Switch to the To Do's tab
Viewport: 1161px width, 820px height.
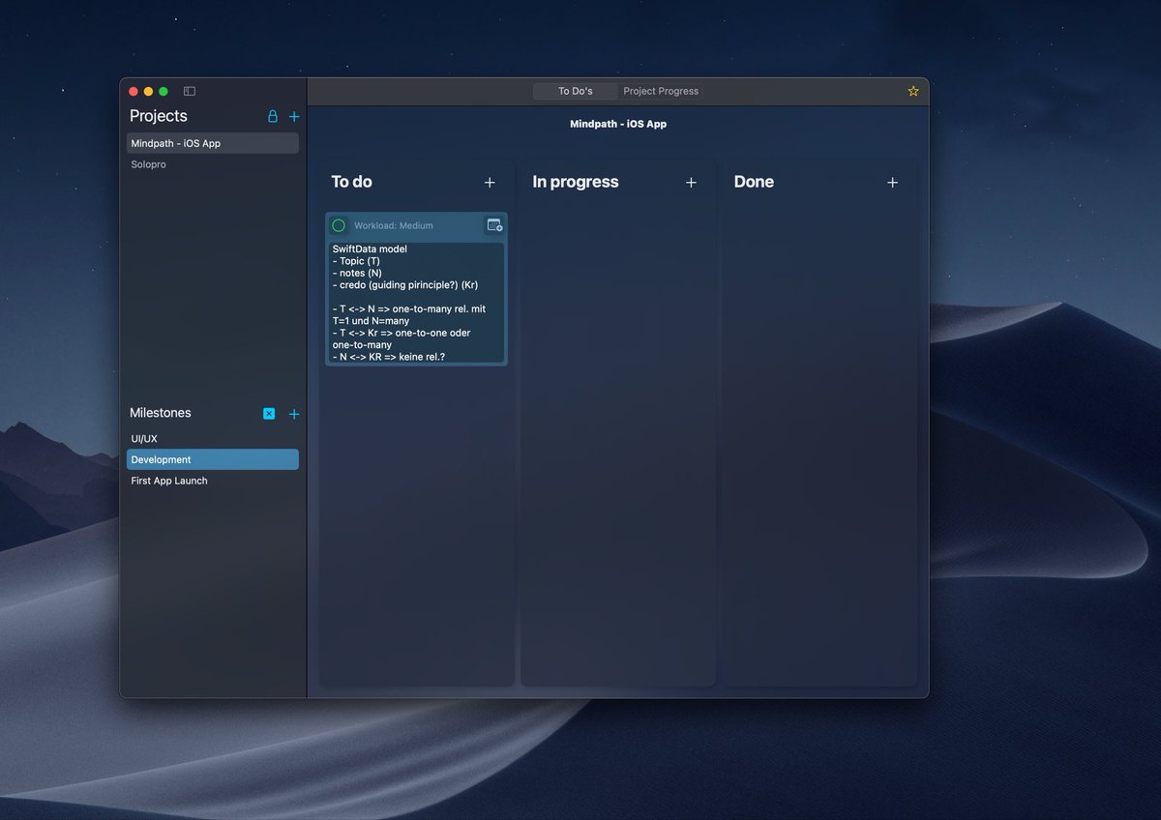575,91
